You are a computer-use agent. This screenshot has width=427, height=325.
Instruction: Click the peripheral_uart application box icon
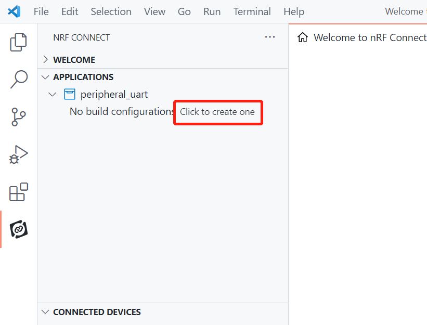(x=69, y=94)
